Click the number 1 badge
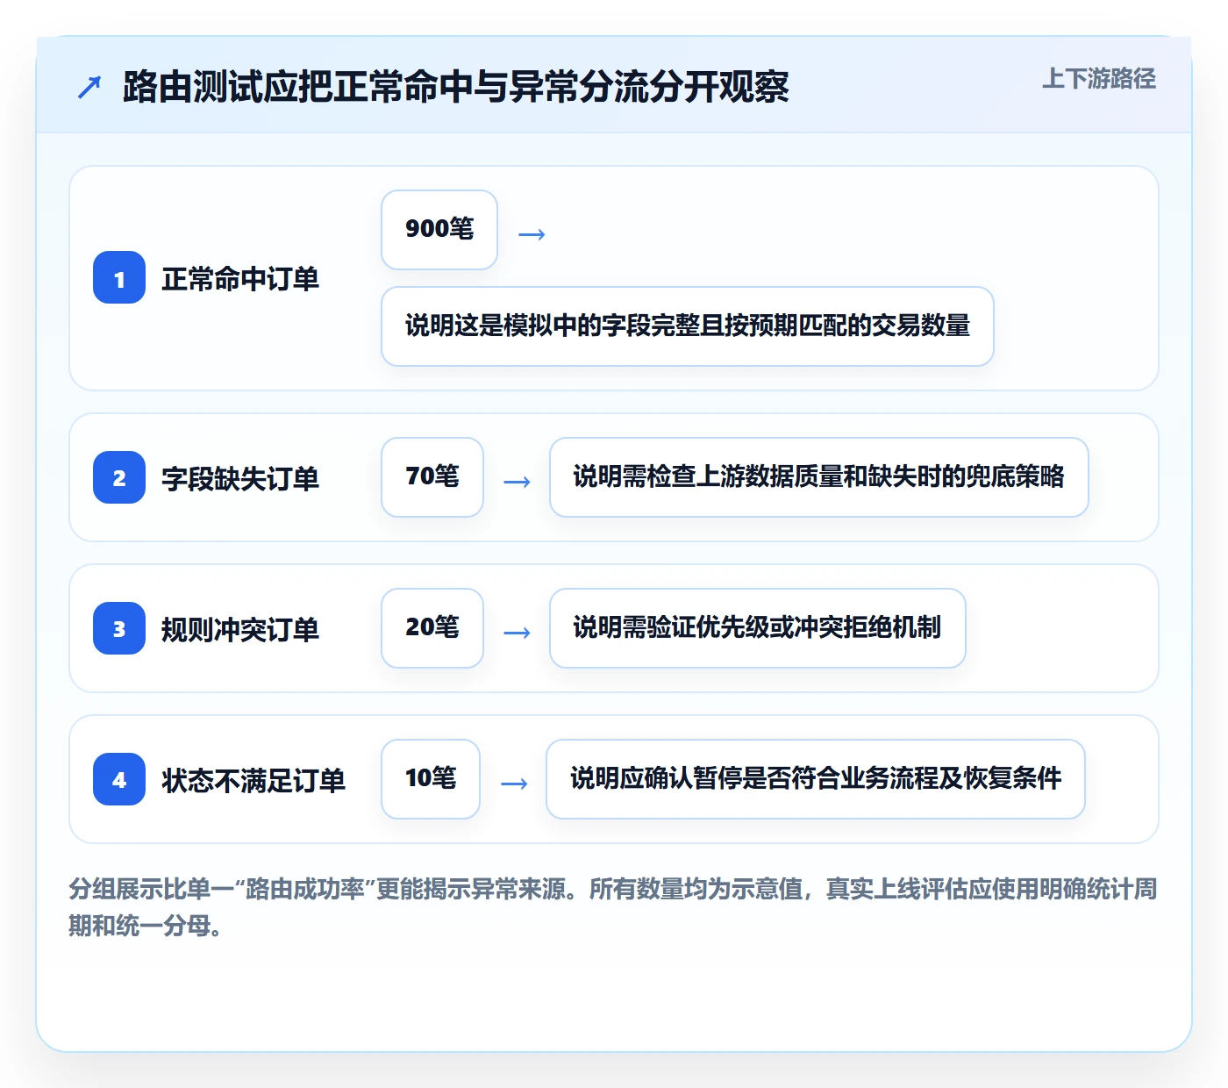 pos(119,277)
